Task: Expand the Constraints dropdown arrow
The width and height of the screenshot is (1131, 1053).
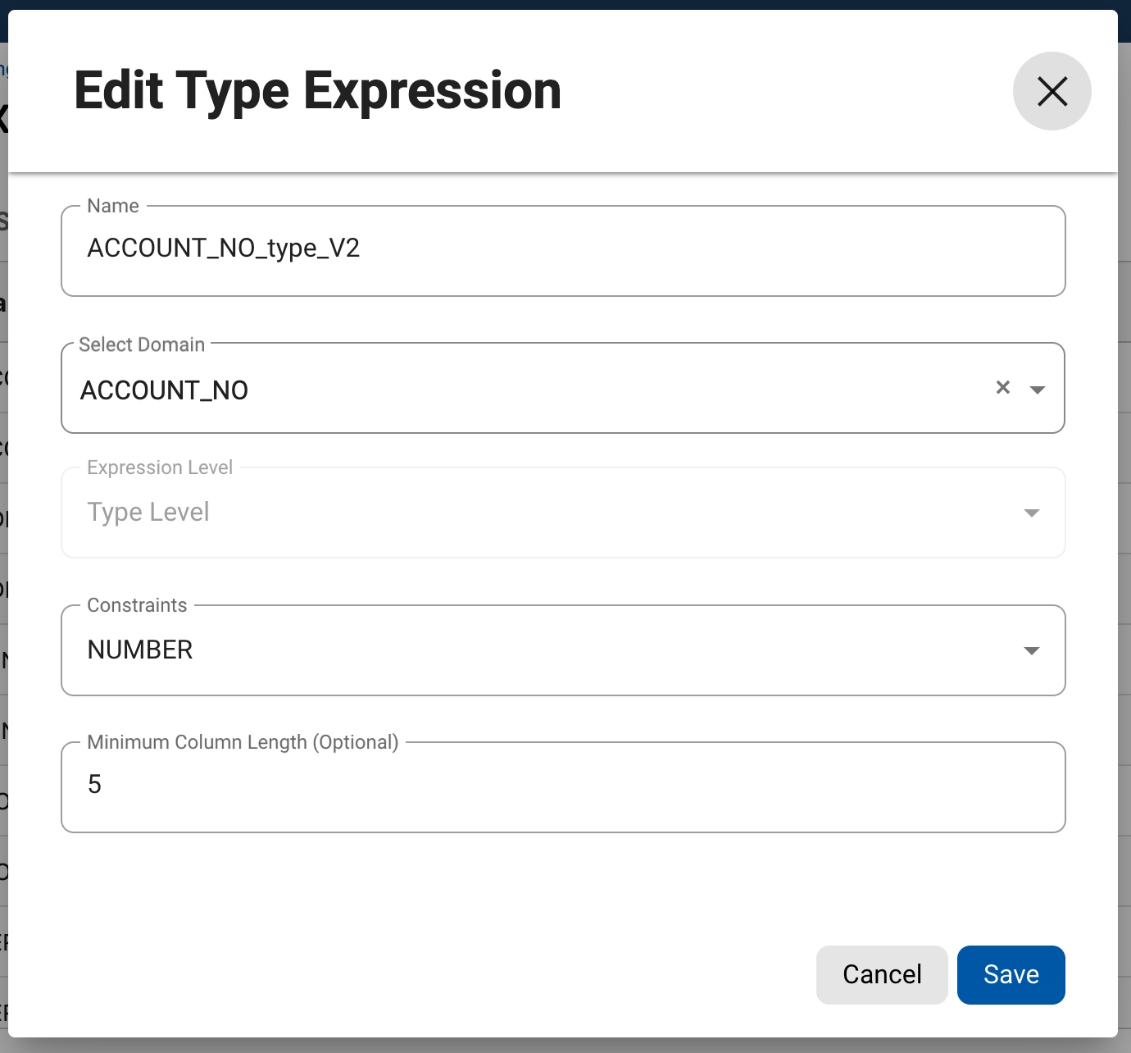Action: coord(1031,650)
